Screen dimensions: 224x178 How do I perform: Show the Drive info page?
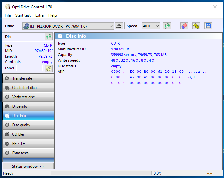click(28, 106)
